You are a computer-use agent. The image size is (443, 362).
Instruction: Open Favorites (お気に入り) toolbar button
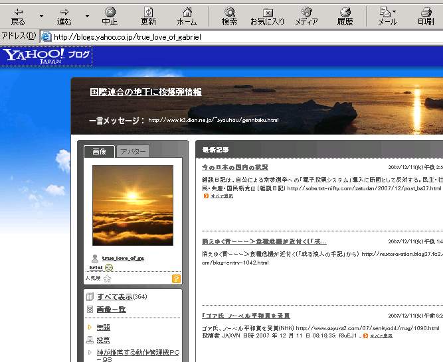[x=267, y=17]
